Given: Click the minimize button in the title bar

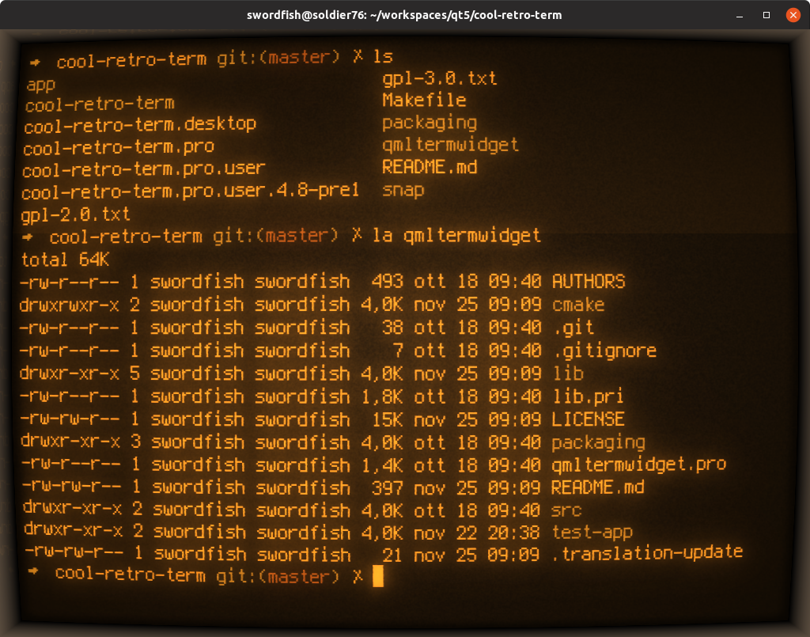Looking at the screenshot, I should [x=740, y=15].
